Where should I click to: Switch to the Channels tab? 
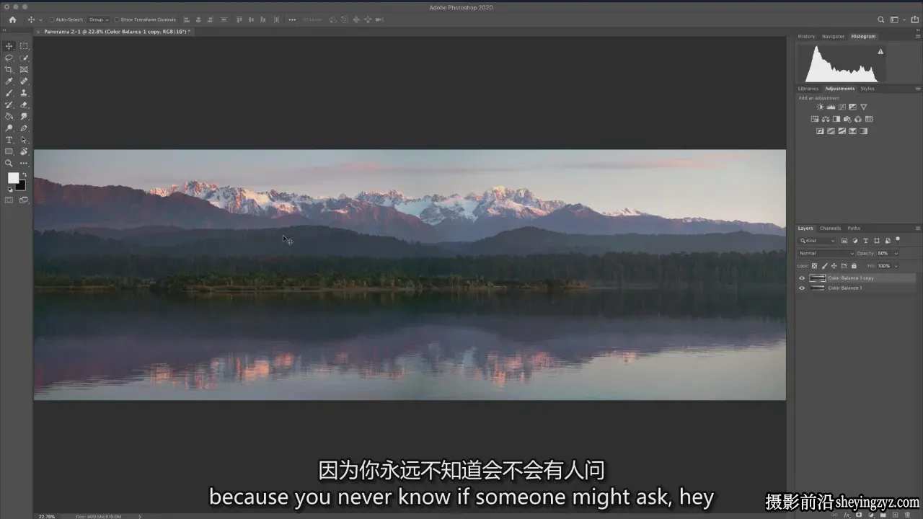coord(830,229)
